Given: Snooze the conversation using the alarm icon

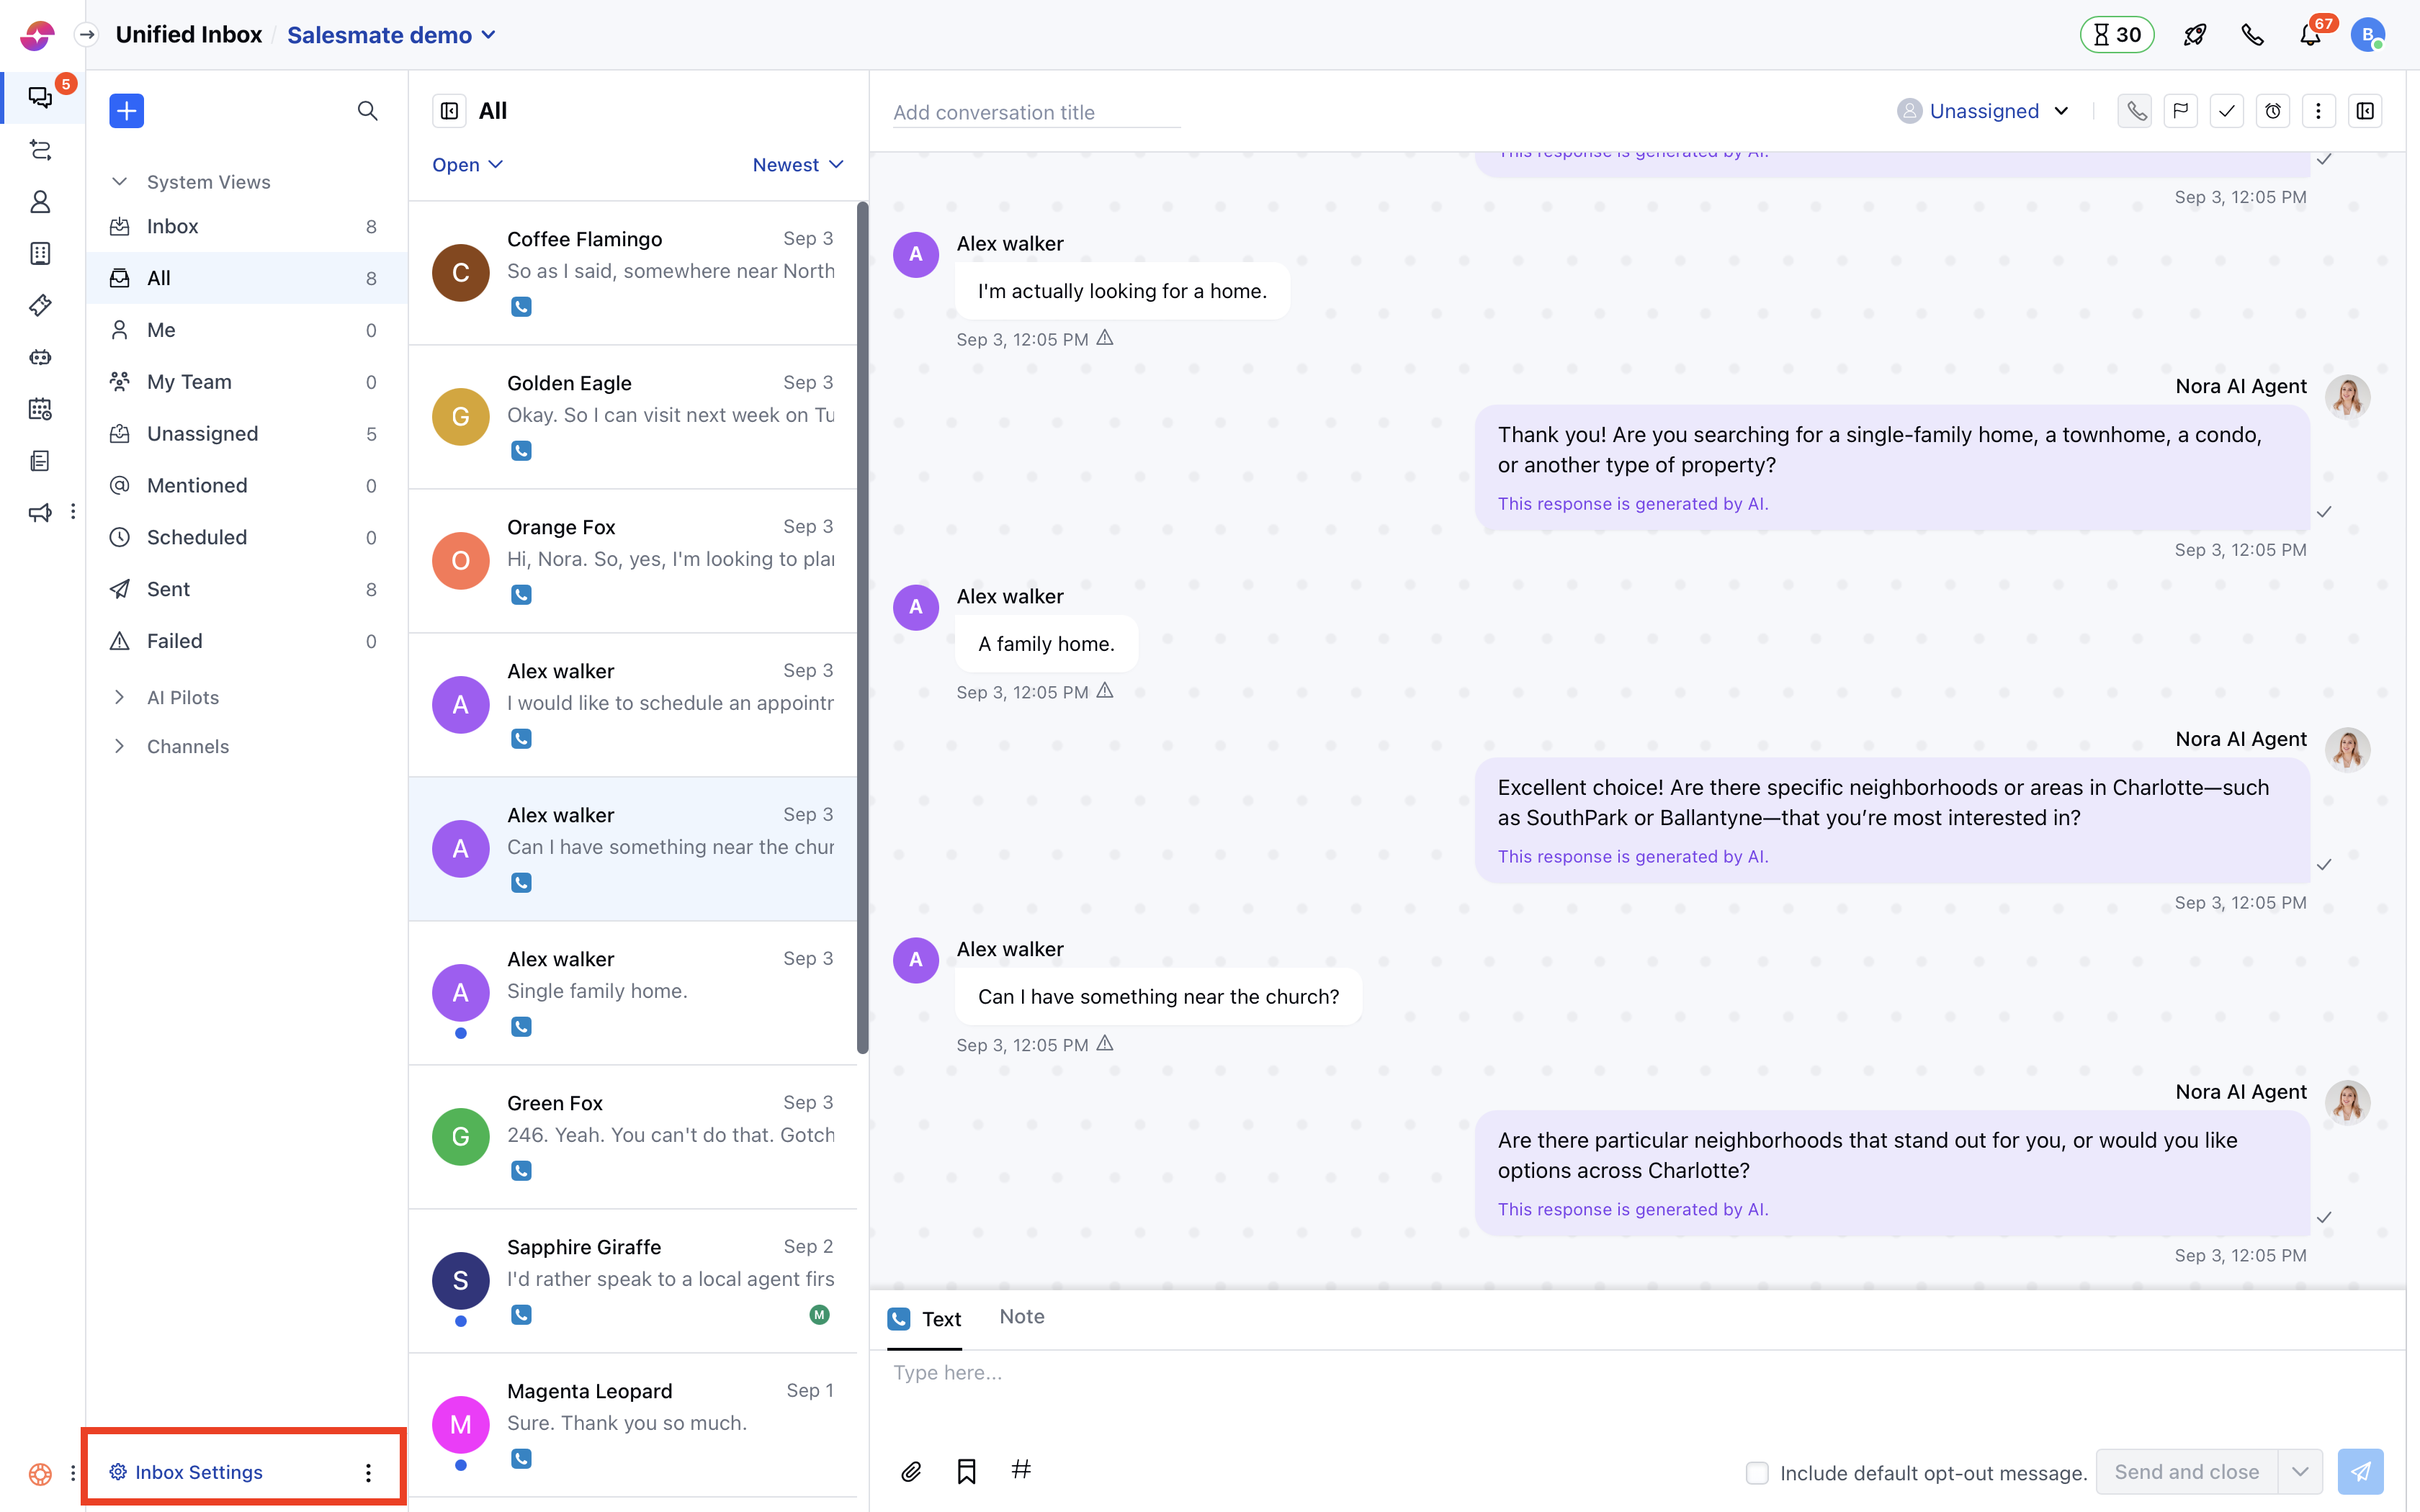Looking at the screenshot, I should [x=2273, y=110].
